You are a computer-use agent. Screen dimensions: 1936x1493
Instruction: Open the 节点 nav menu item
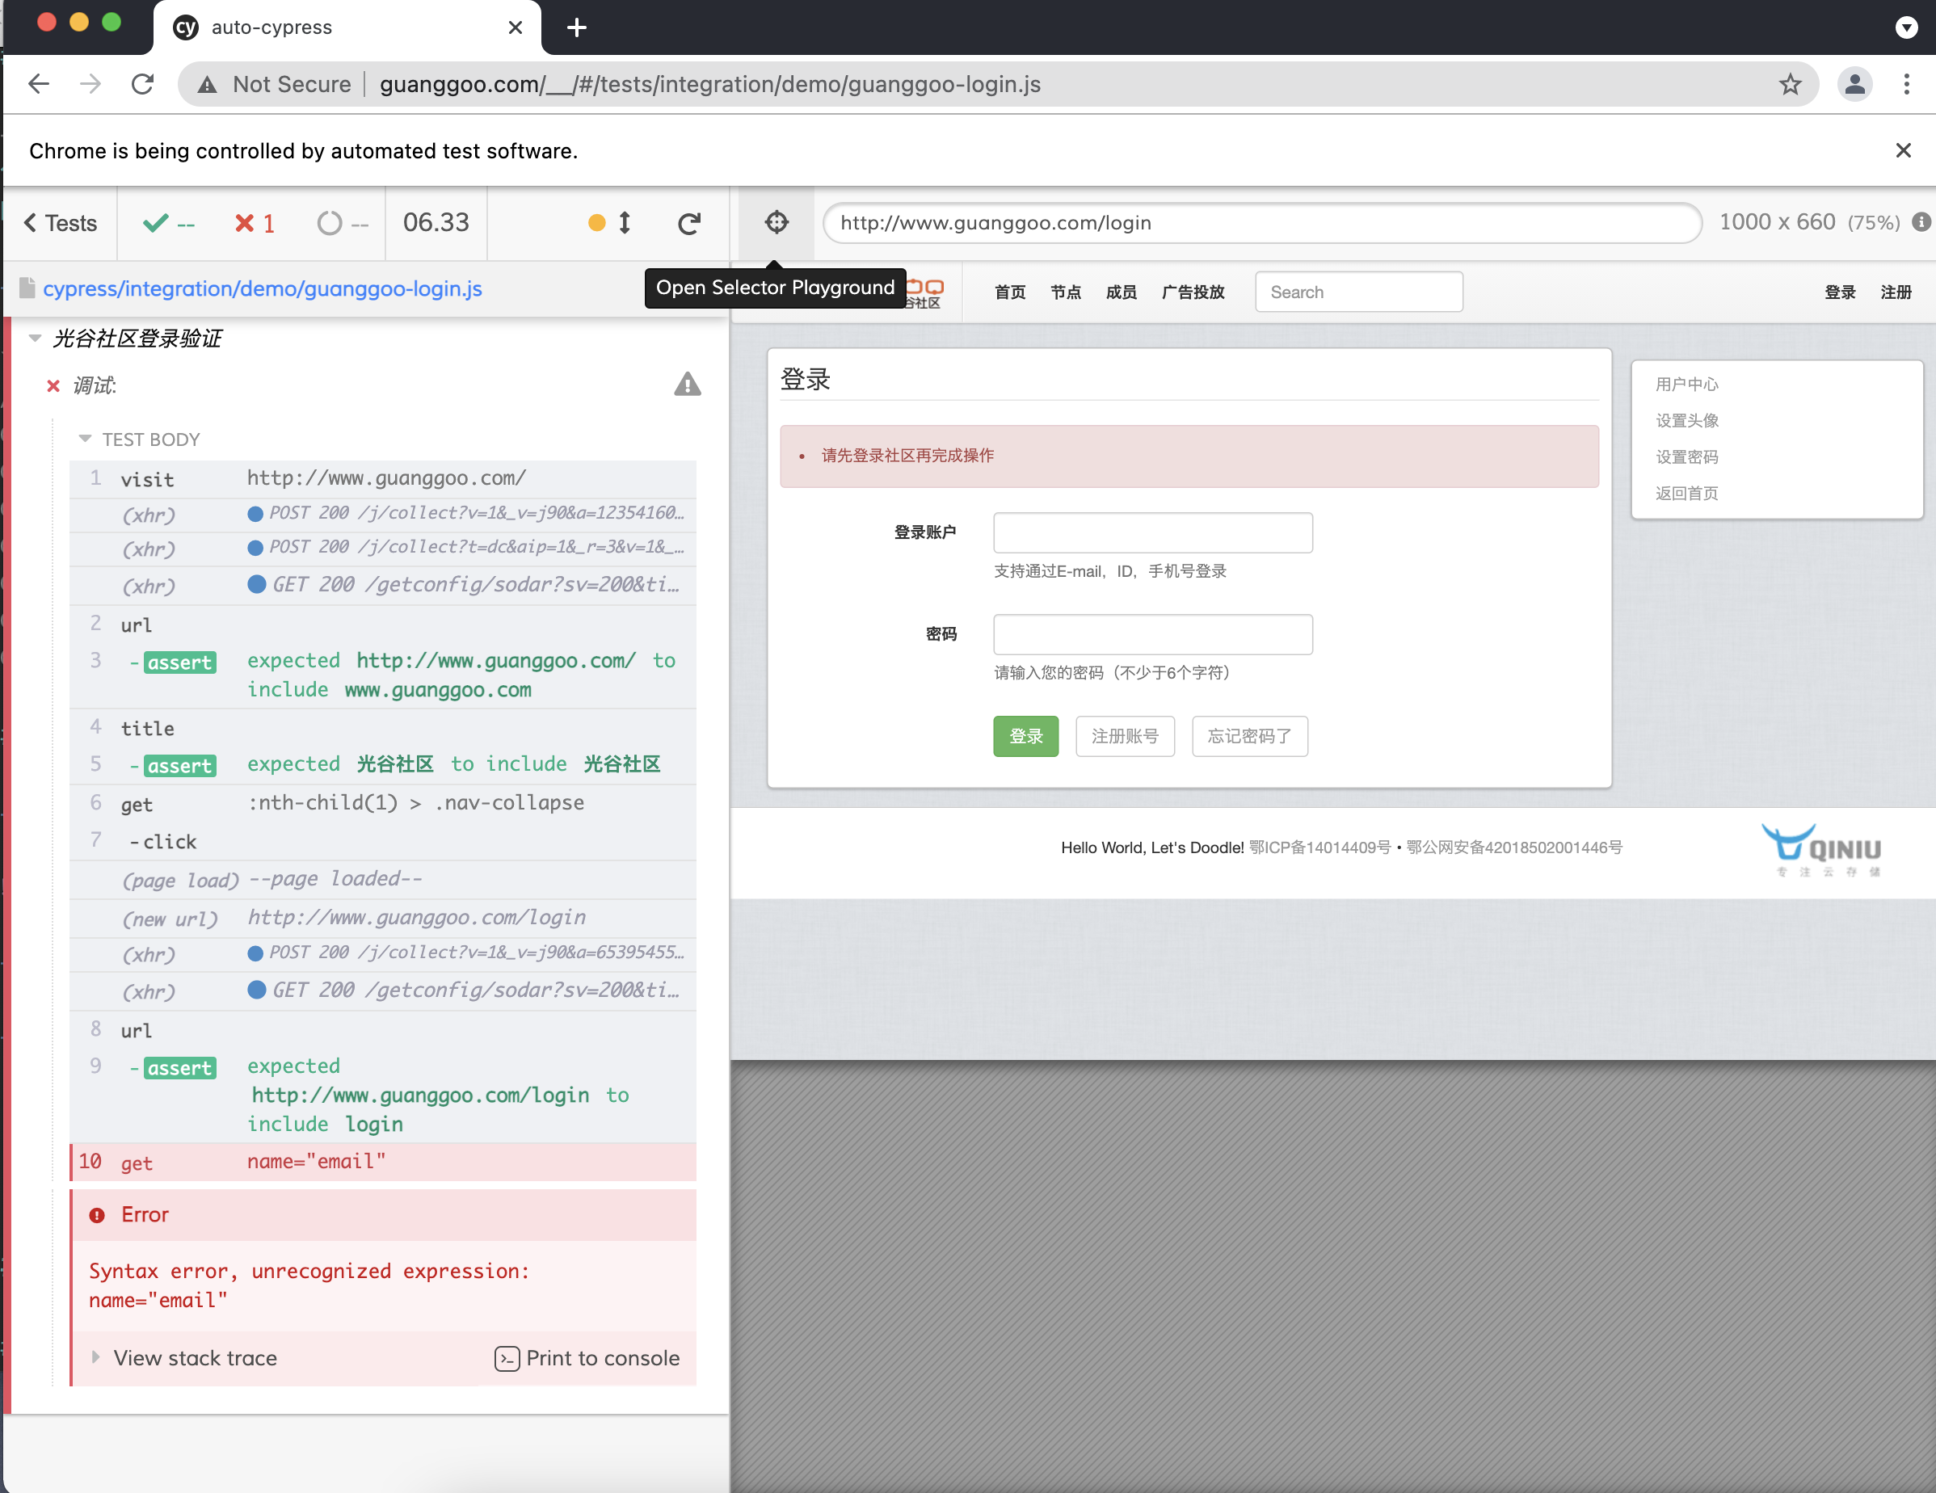coord(1065,292)
